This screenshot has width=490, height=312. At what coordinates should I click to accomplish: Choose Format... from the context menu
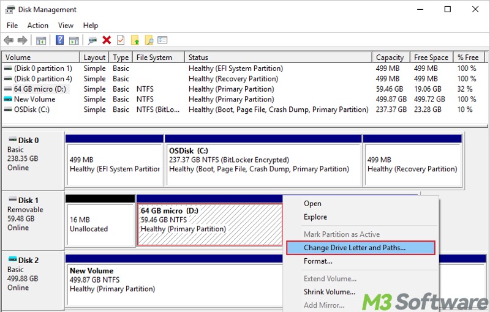pos(361,261)
